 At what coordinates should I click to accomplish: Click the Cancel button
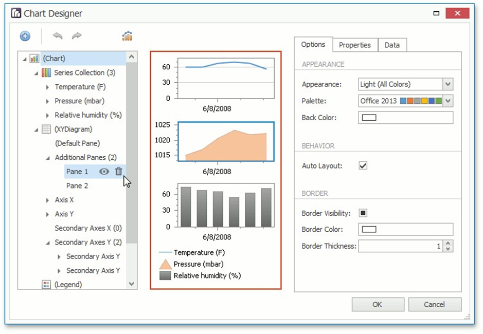click(434, 304)
